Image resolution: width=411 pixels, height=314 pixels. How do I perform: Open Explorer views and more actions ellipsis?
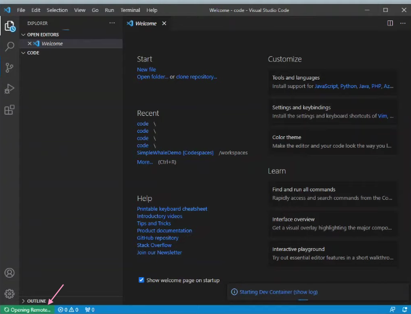112,23
